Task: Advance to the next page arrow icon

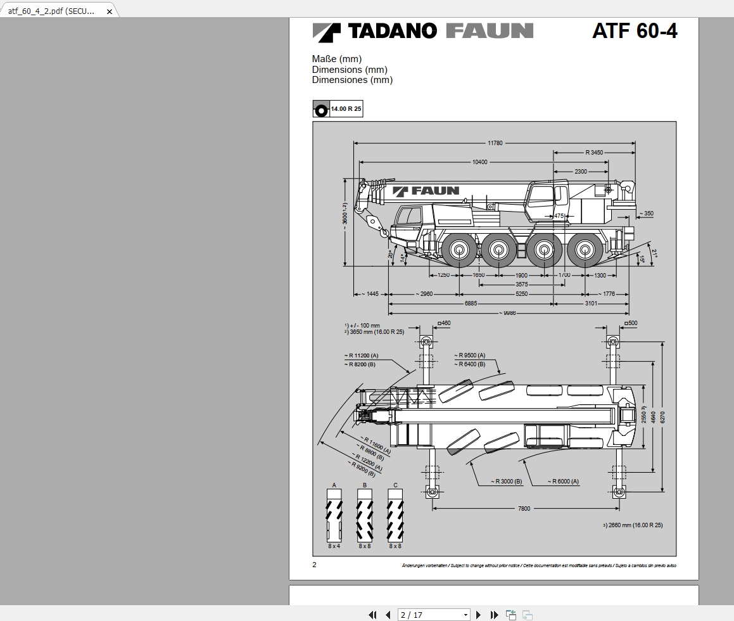Action: pos(478,615)
